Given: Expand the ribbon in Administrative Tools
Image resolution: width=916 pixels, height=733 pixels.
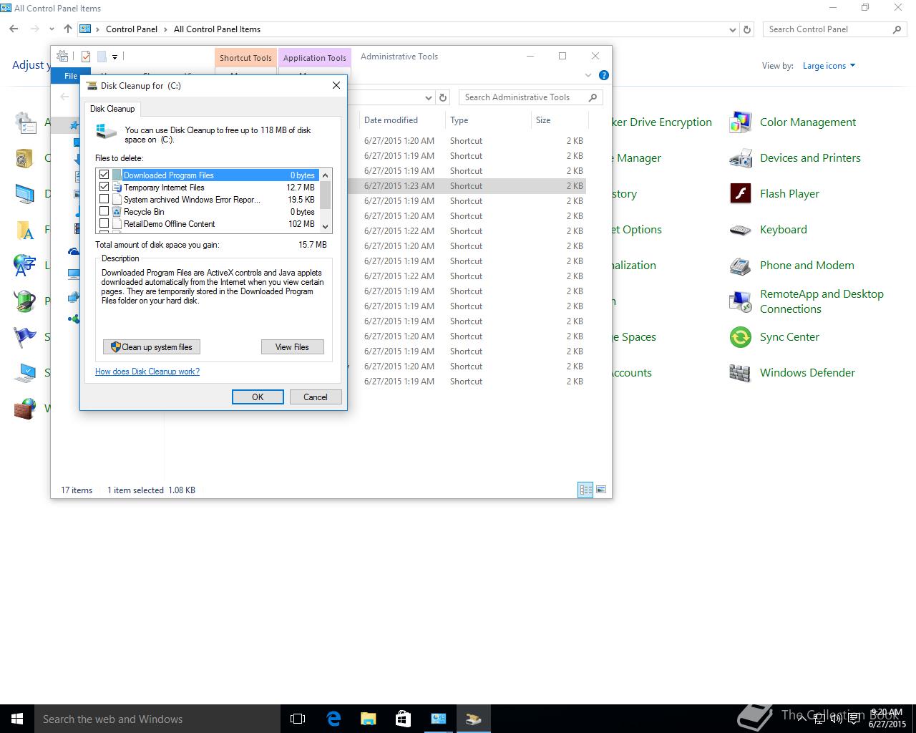Looking at the screenshot, I should pyautogui.click(x=588, y=75).
